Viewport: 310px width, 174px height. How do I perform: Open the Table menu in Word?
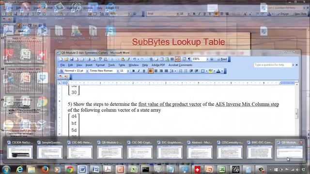[122, 65]
